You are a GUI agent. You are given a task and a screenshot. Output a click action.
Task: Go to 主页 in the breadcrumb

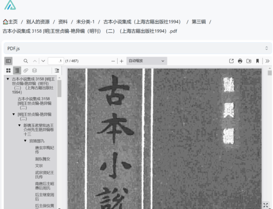(x=10, y=22)
